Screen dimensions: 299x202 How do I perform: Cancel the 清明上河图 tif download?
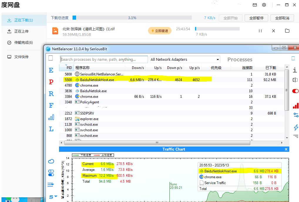click(273, 31)
